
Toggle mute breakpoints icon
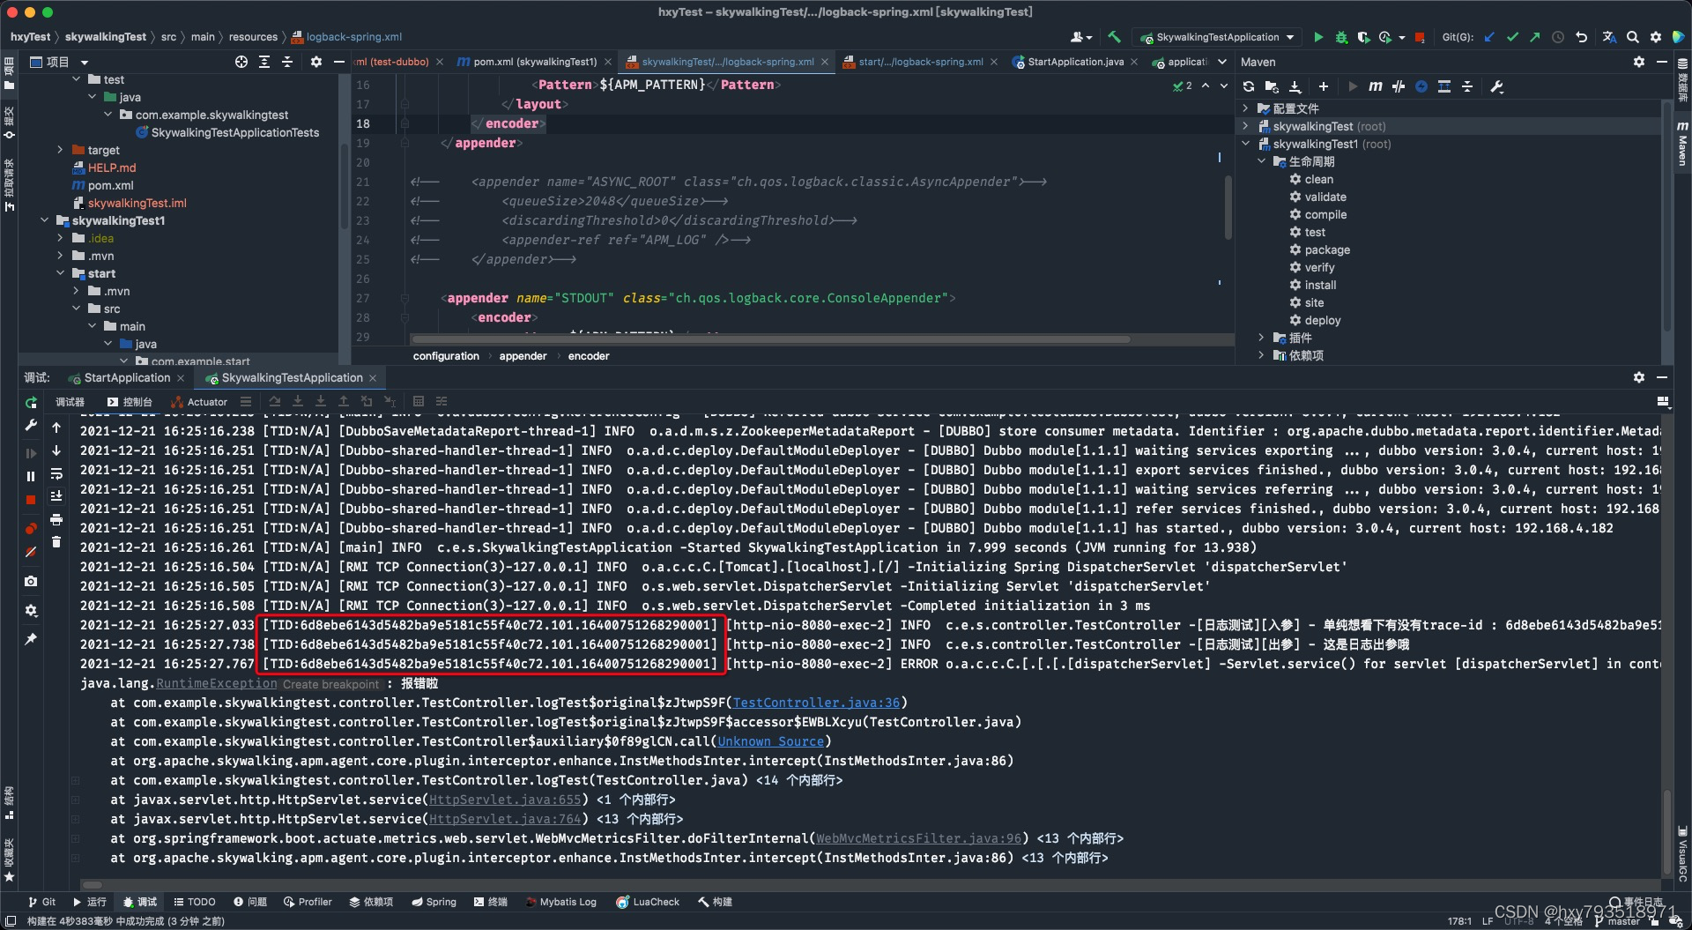tap(31, 552)
